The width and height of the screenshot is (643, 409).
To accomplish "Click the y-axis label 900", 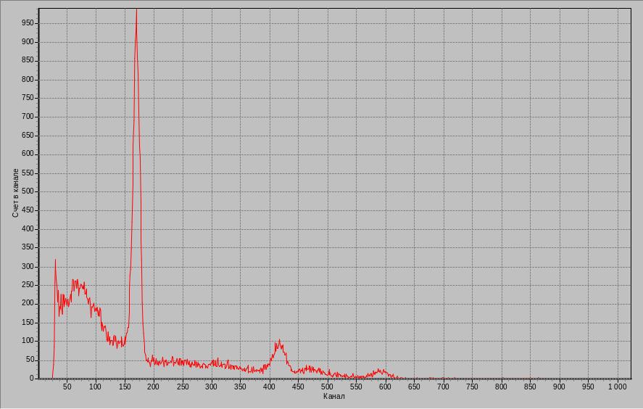I will click(28, 42).
